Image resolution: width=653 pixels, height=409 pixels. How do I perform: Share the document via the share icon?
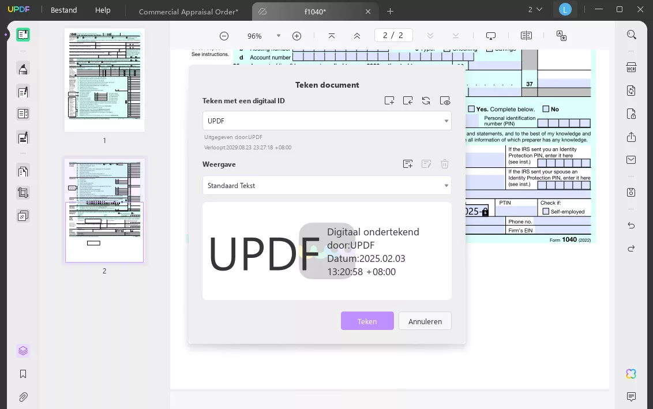631,137
